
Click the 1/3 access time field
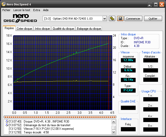coord(151,70)
